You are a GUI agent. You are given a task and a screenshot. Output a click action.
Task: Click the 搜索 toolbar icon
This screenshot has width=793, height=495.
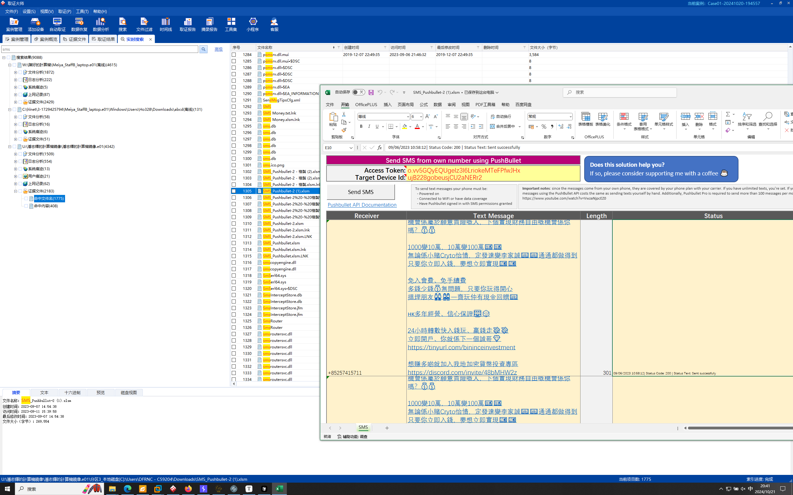[123, 24]
